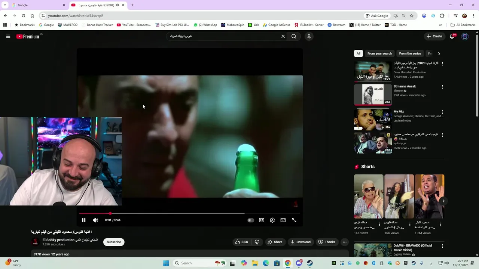Switch to the Google browser tab
This screenshot has height=269, width=479.
tap(38, 5)
